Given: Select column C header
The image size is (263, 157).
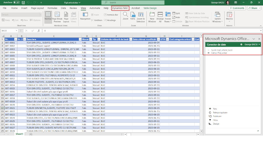Looking at the screenshot, I should pyautogui.click(x=54, y=36).
